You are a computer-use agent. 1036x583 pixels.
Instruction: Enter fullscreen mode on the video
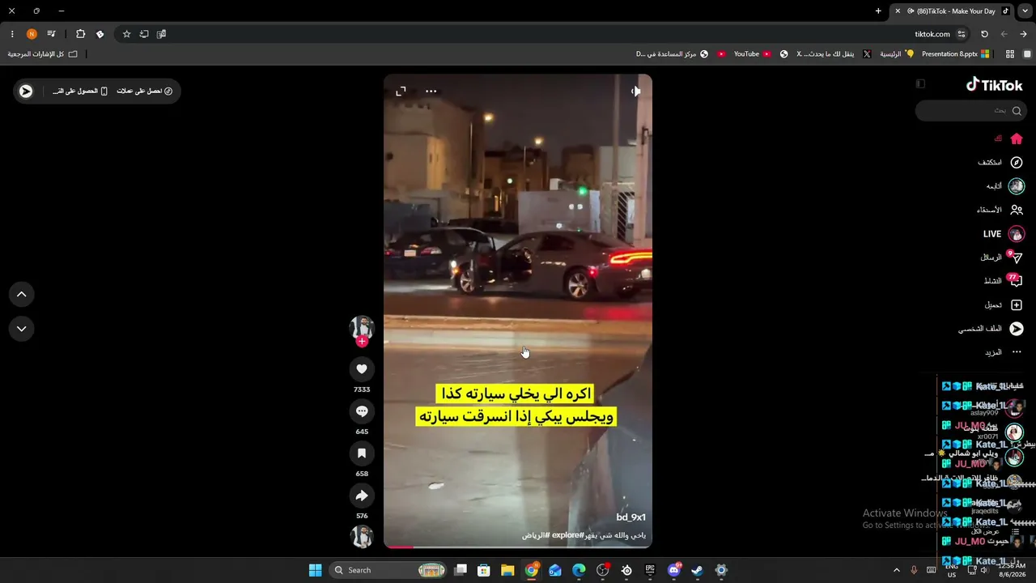tap(401, 91)
